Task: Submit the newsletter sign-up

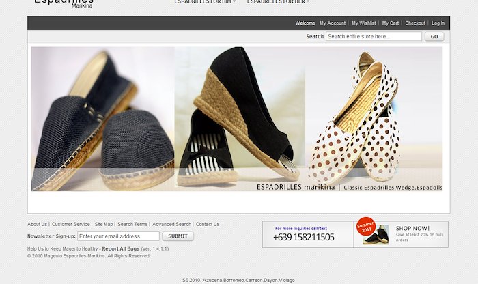Action: (178, 236)
